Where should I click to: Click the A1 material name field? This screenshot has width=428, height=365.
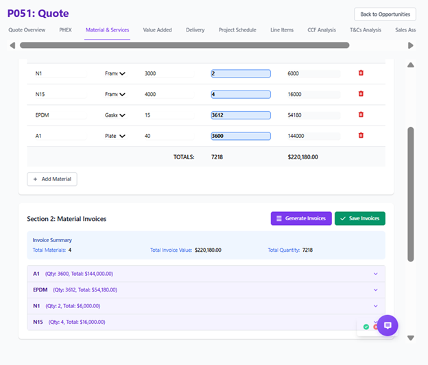[x=60, y=136]
